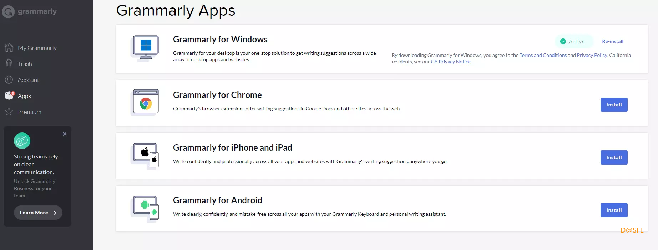This screenshot has height=250, width=658.
Task: Click the My Grammarly home icon
Action: click(9, 47)
